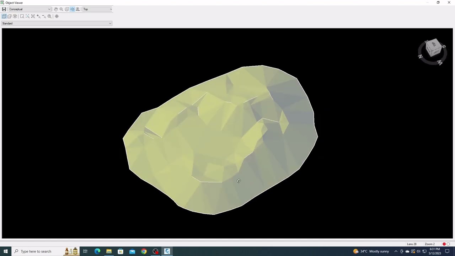The image size is (455, 256).
Task: Click the adjust camera distance icon
Action: (x=15, y=16)
